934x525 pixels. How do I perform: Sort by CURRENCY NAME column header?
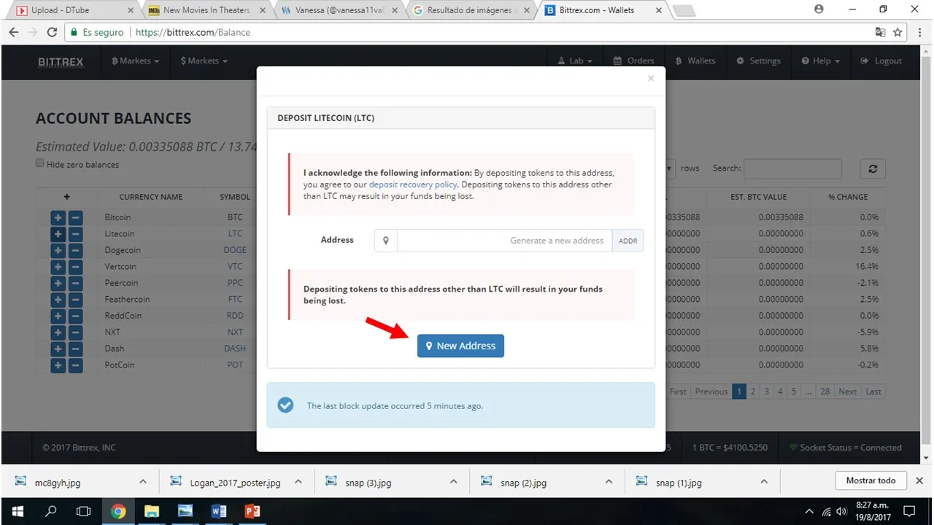(151, 197)
